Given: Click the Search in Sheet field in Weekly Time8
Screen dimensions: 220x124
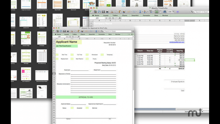Looking at the screenshot, I should point(202,12).
